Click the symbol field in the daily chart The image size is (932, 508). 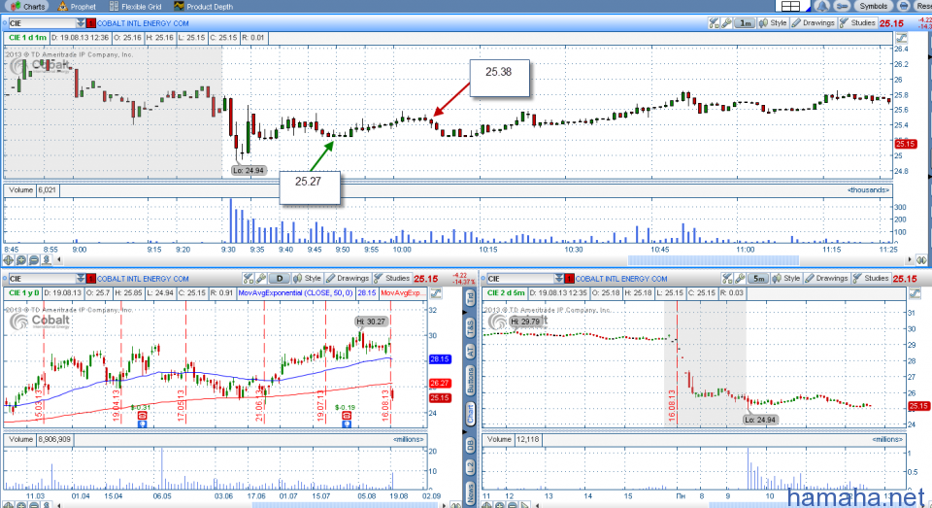point(41,279)
